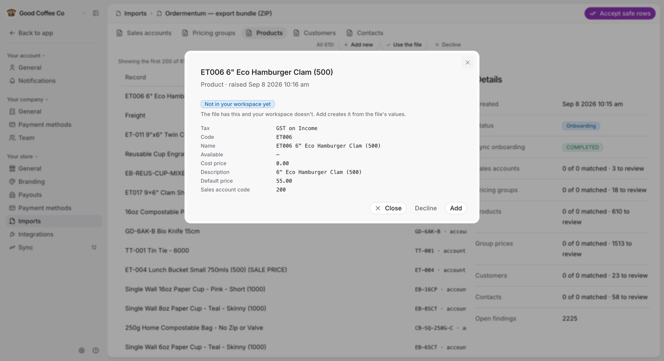Switch to the Sales accounts tab
664x361 pixels.
click(x=144, y=33)
